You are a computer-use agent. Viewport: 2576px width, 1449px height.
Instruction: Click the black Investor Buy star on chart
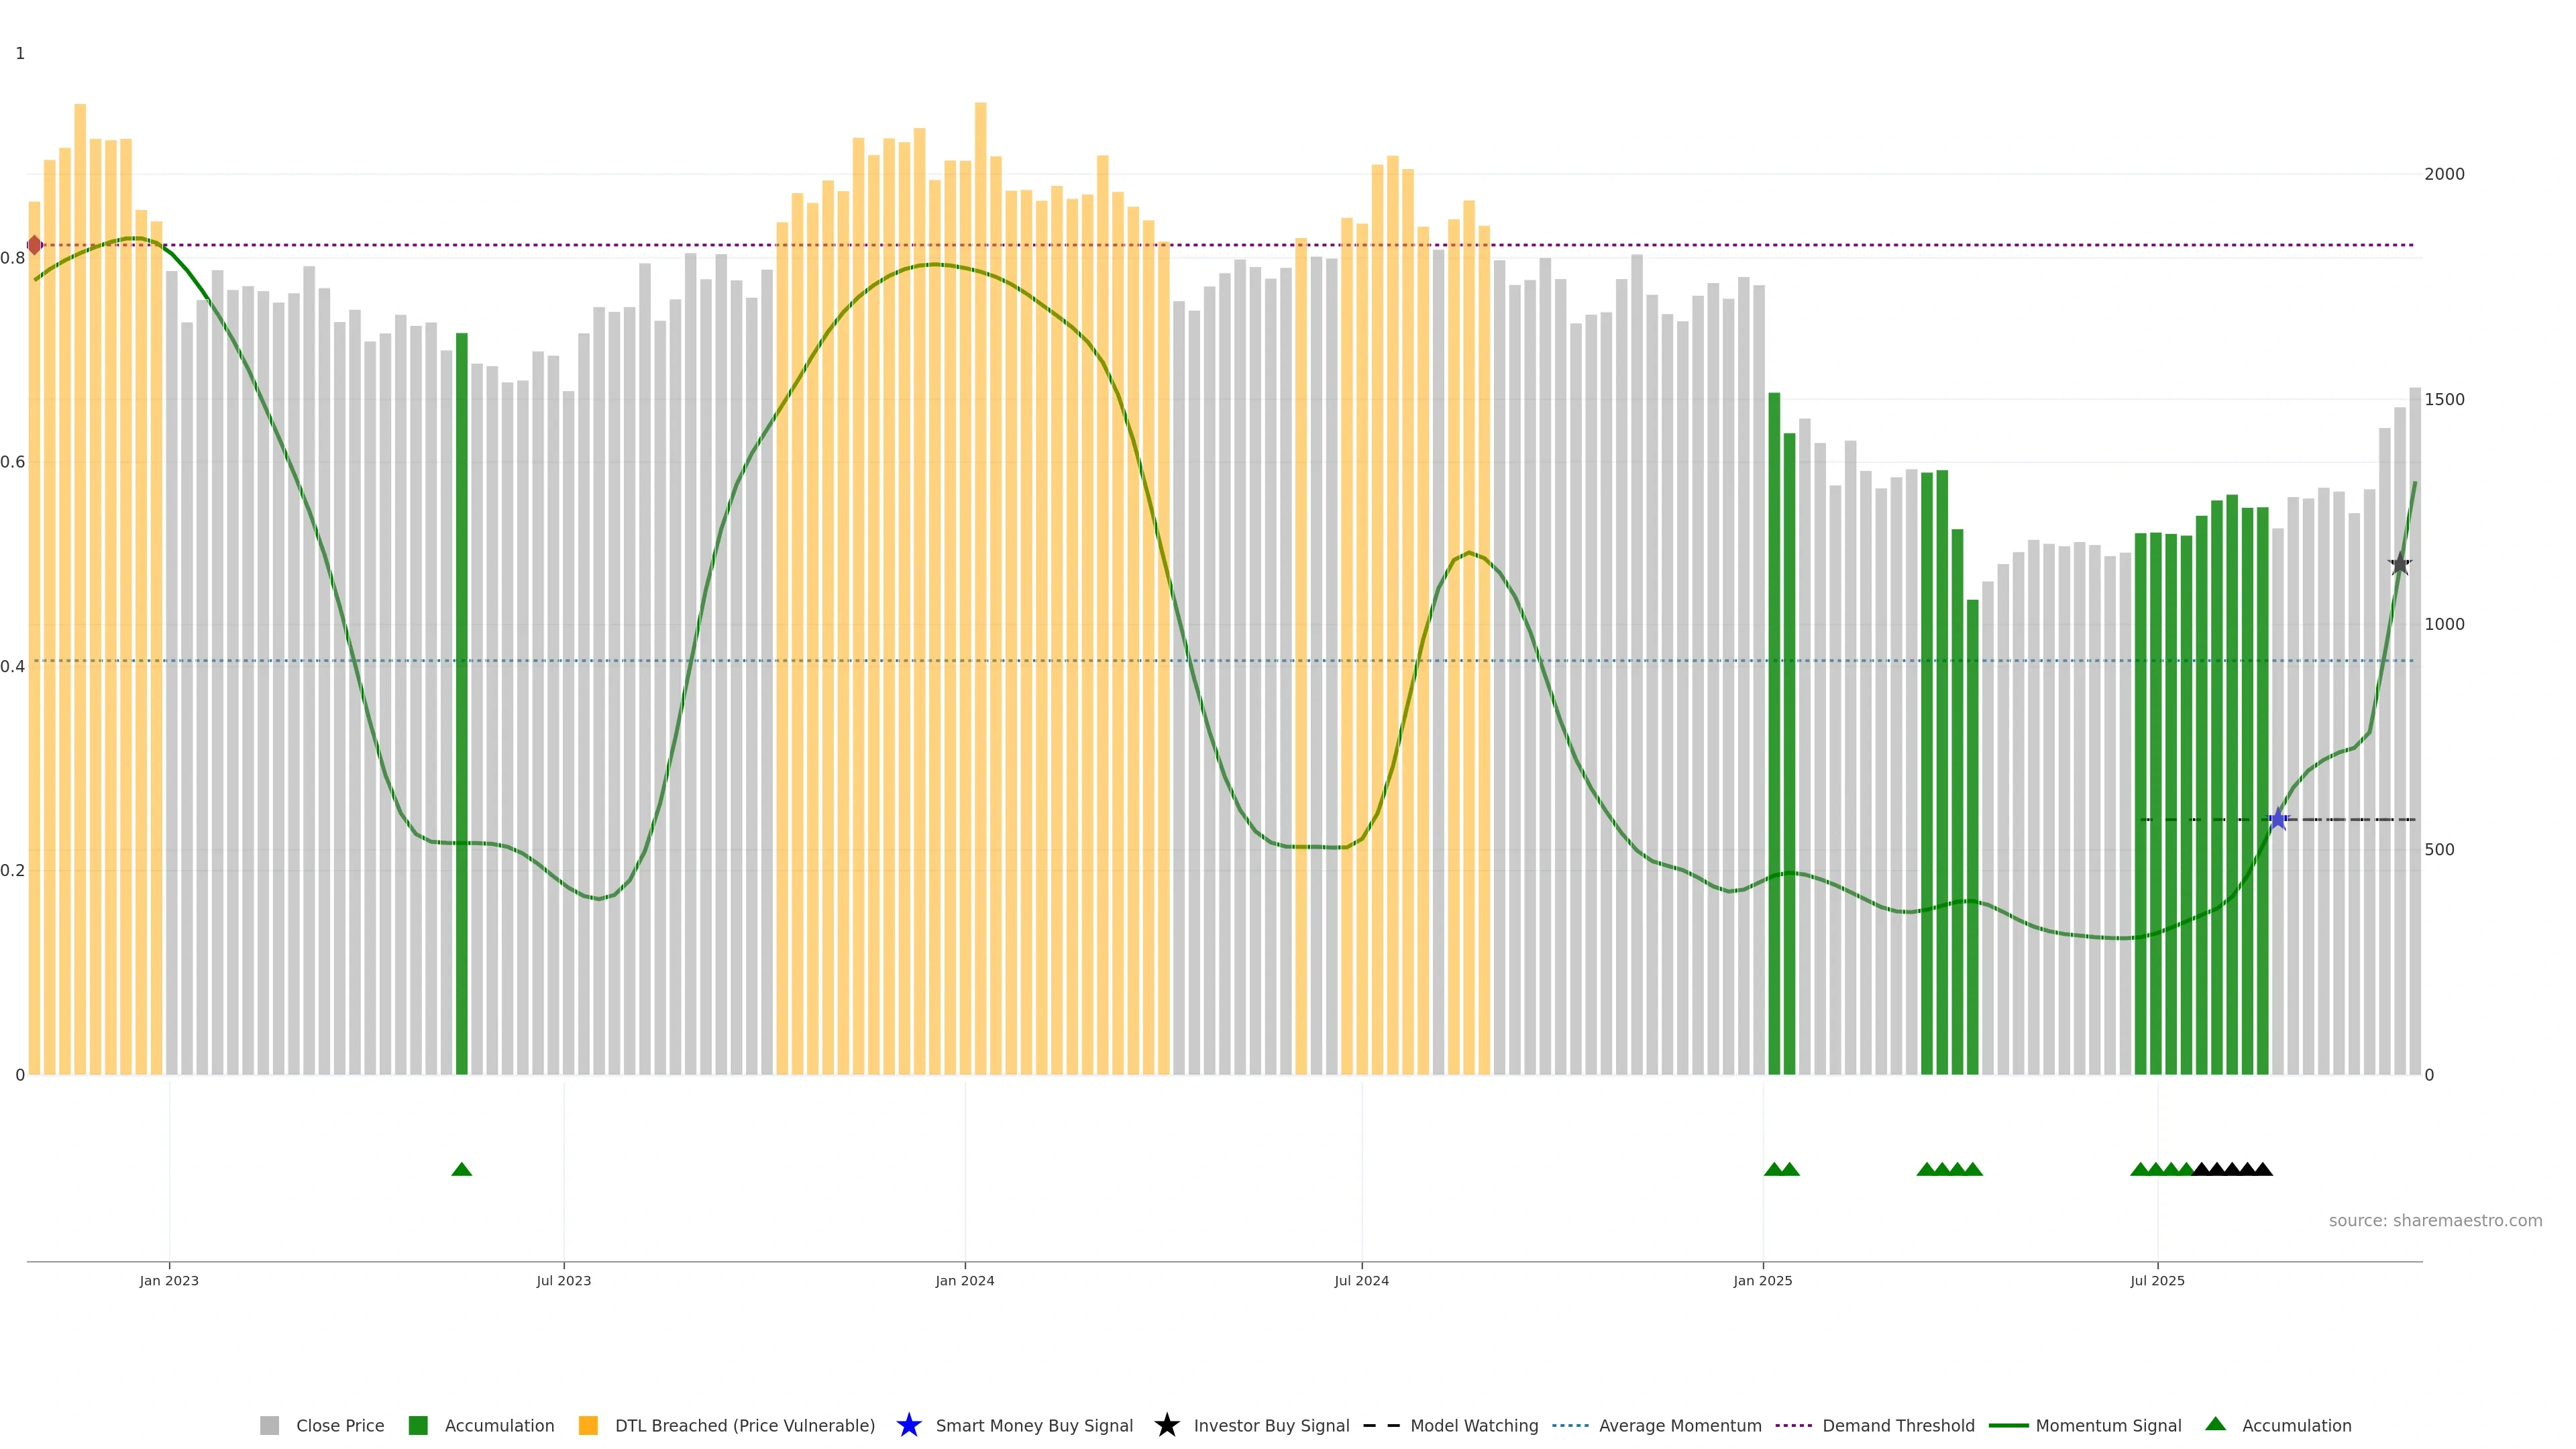point(2400,564)
